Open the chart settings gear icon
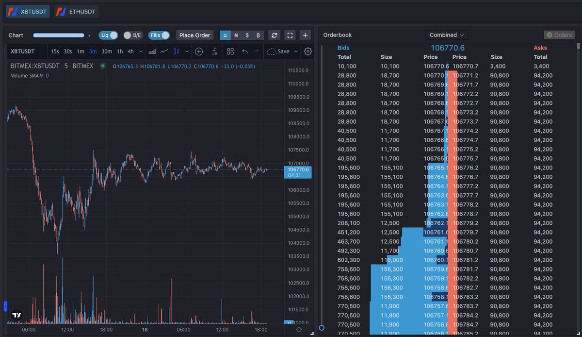The width and height of the screenshot is (582, 337). click(x=308, y=51)
